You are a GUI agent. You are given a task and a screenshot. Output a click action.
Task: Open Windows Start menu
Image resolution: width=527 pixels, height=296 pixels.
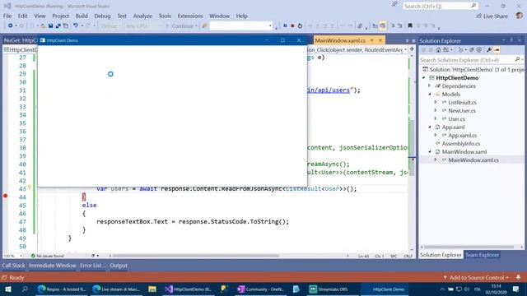8,289
